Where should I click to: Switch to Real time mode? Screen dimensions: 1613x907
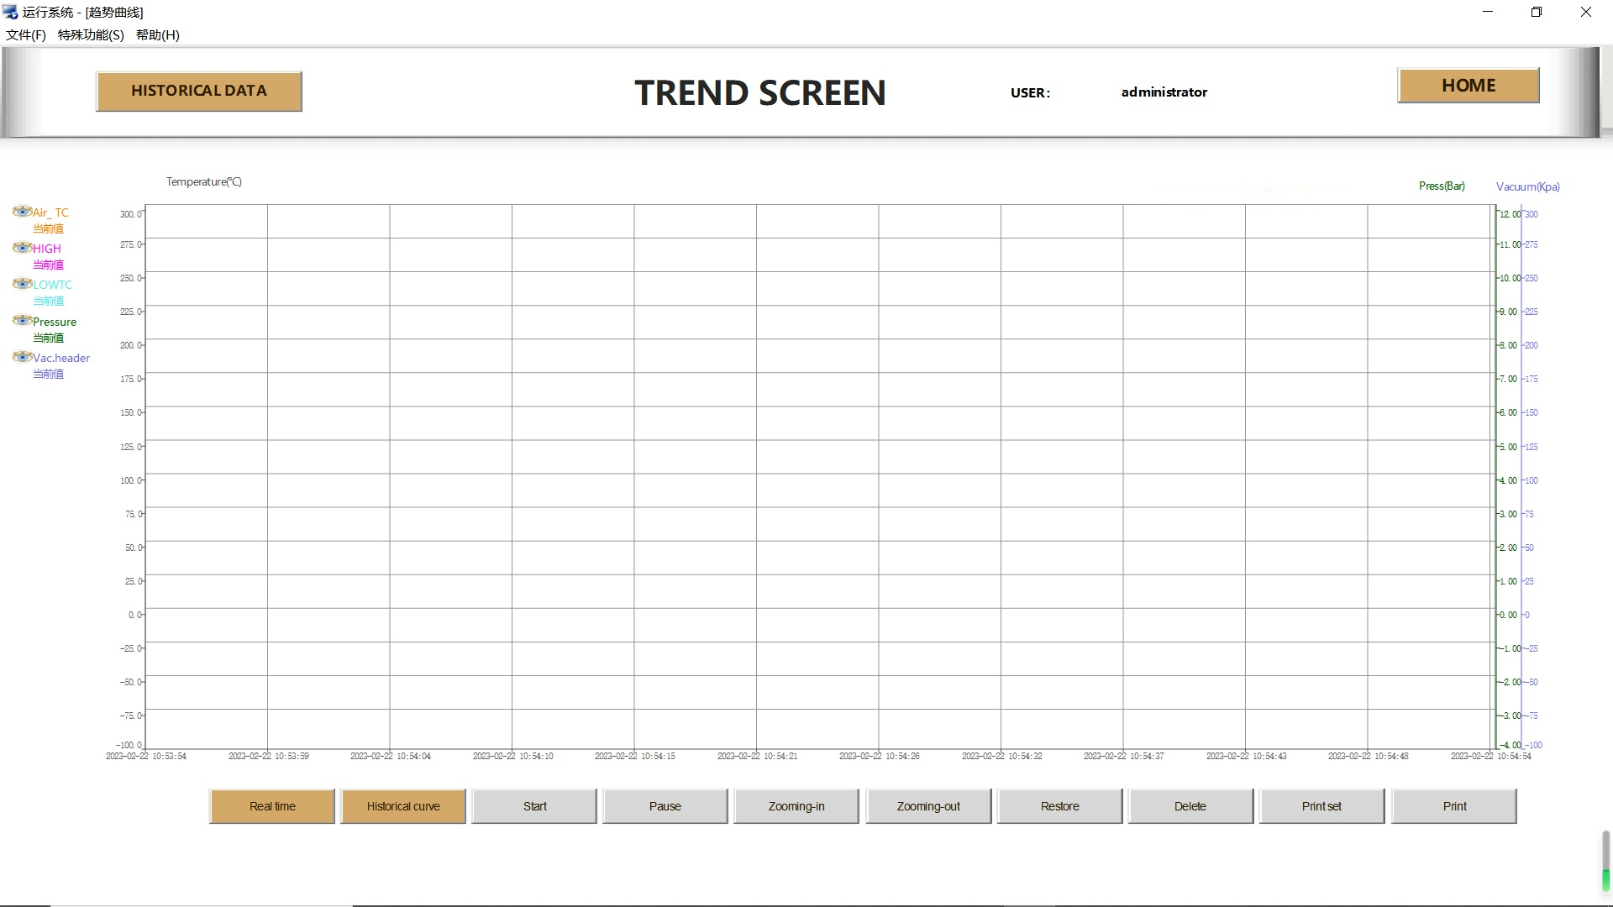tap(272, 806)
